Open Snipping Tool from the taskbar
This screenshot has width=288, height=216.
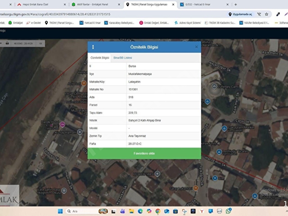tap(184, 211)
